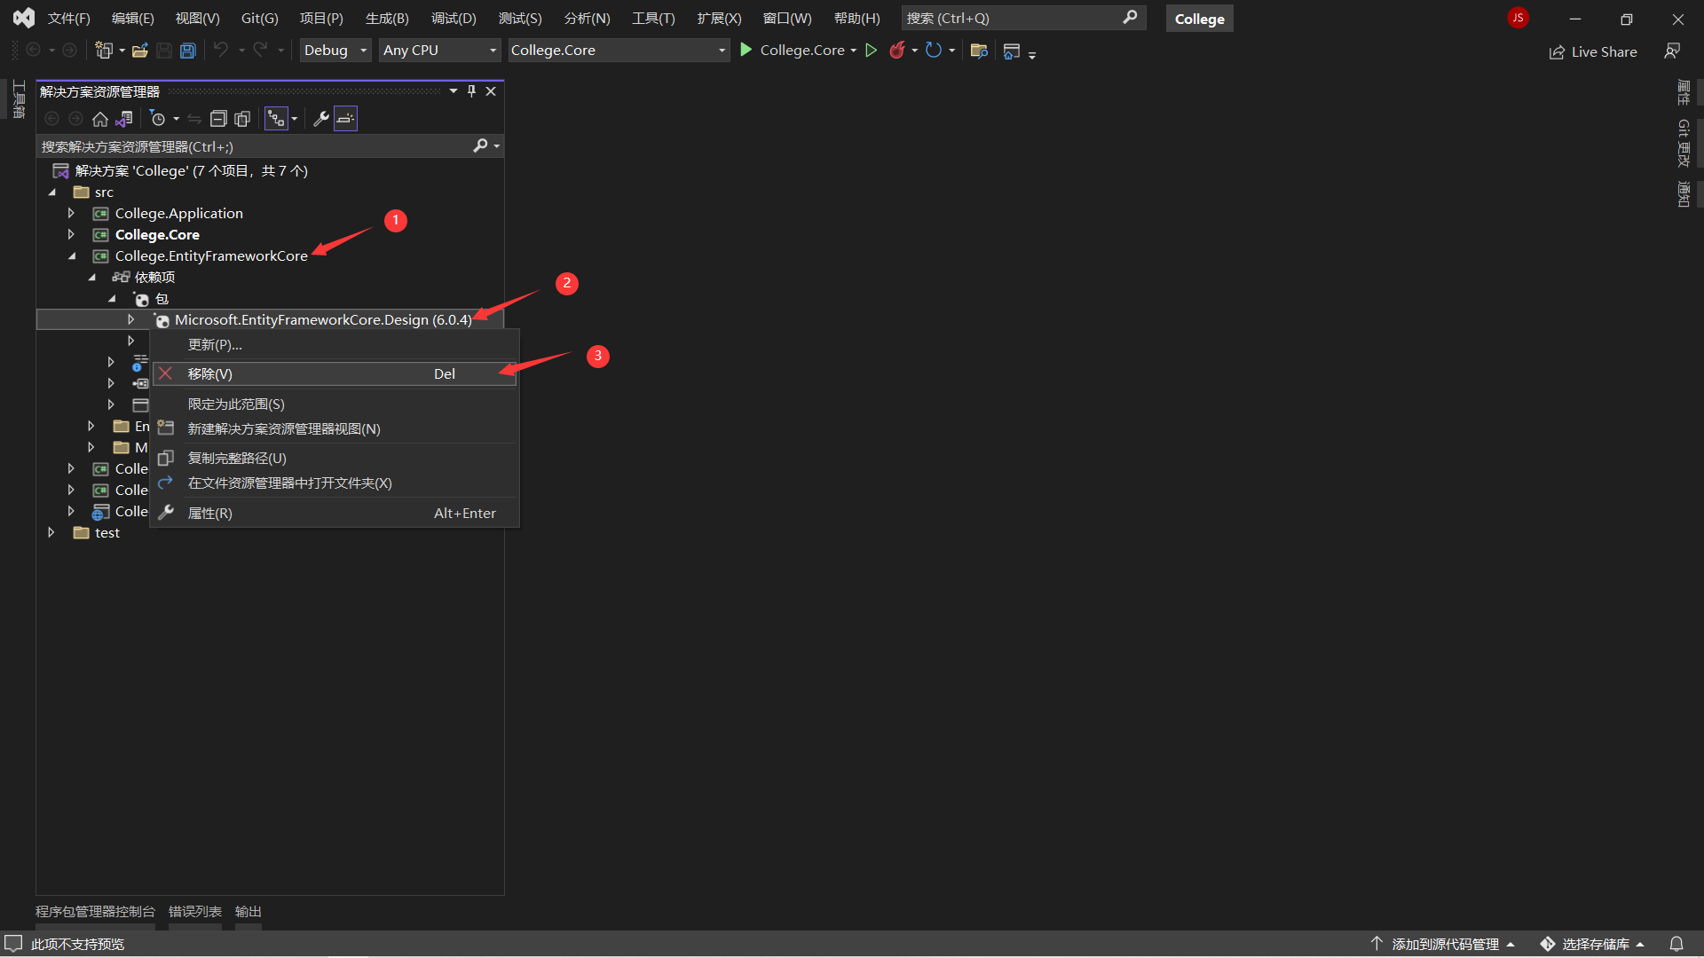Open the notifications bell in status bar

pyautogui.click(x=1676, y=944)
